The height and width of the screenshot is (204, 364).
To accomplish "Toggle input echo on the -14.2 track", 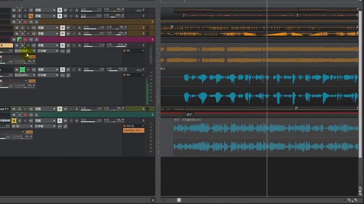I will 34,34.
